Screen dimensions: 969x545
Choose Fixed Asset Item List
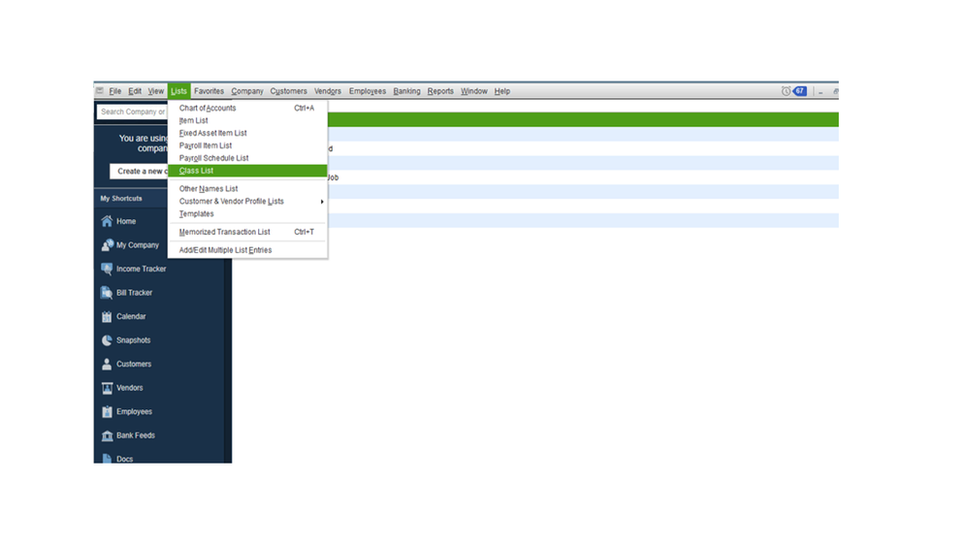247,133
